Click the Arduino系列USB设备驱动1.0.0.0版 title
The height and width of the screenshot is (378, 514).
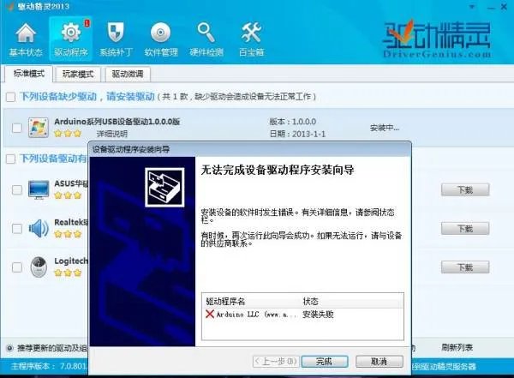pos(117,122)
